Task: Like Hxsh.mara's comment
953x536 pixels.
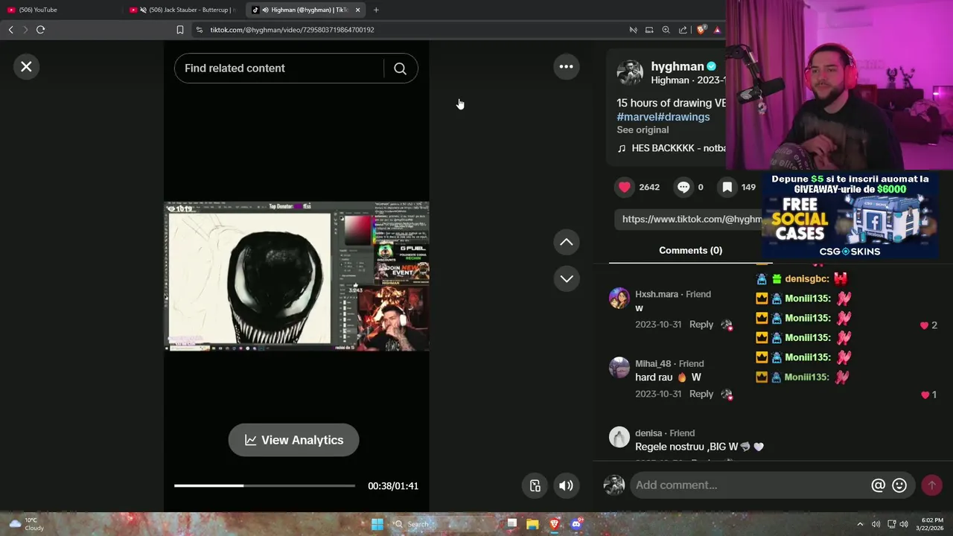Action: click(x=925, y=325)
